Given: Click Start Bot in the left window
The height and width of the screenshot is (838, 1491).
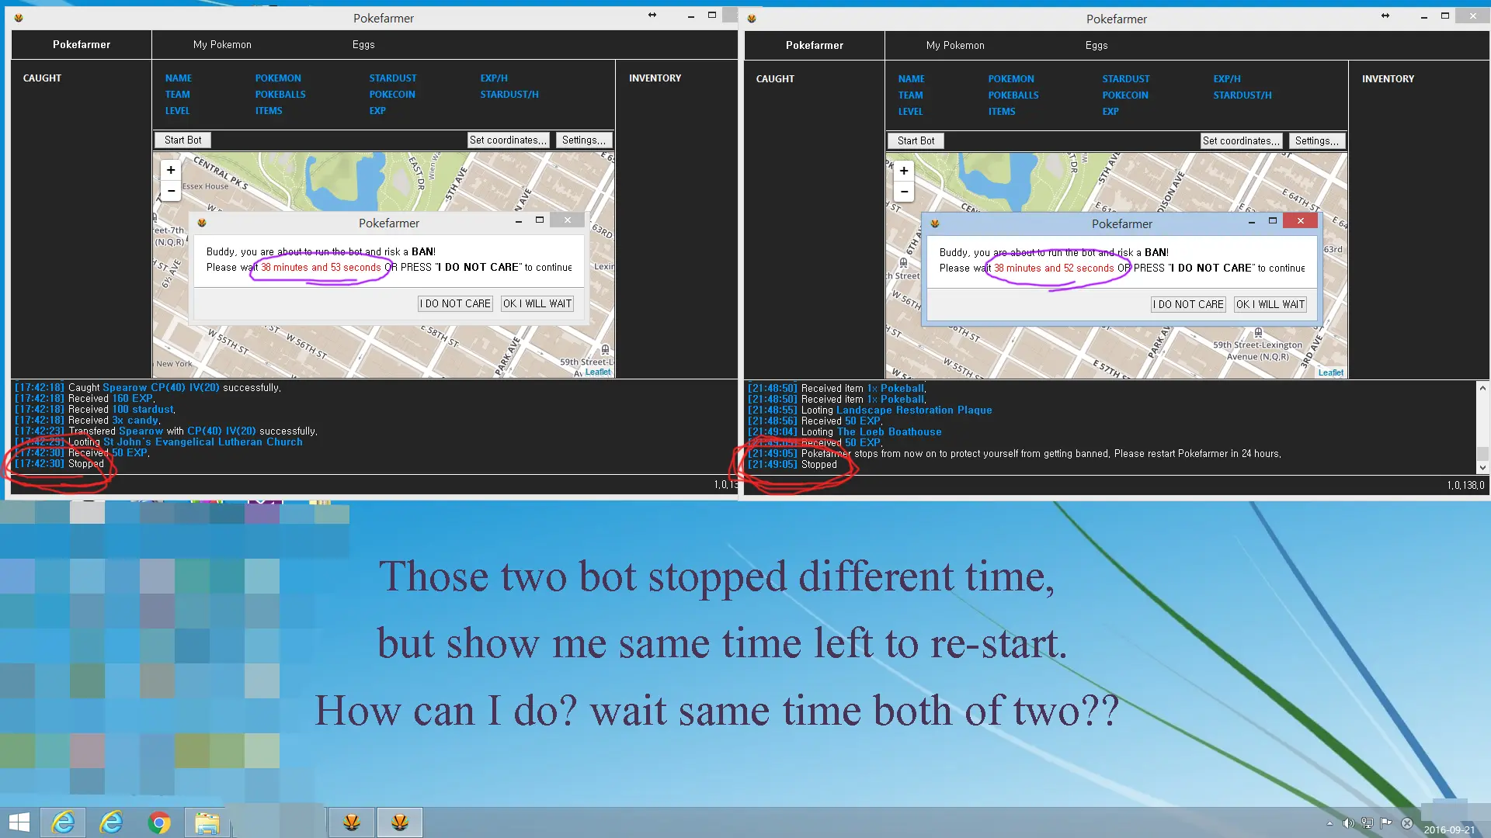Looking at the screenshot, I should 182,140.
